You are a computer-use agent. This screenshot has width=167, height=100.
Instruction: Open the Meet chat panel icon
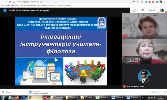(143, 10)
